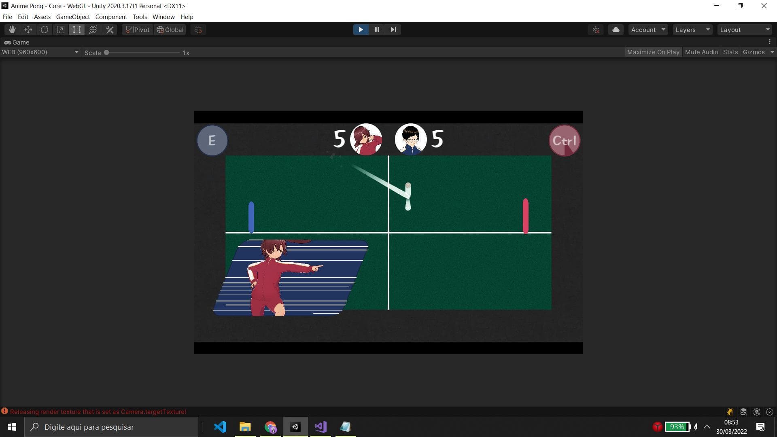Toggle Mute Audio in Game view

tap(701, 52)
